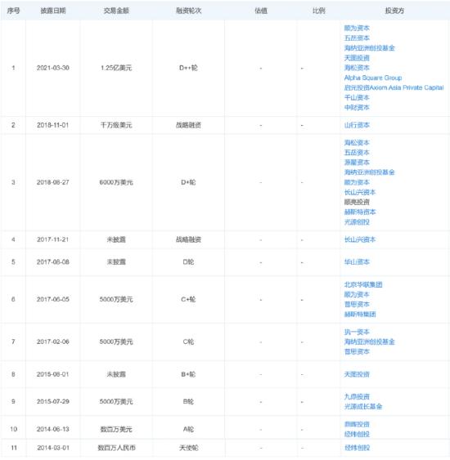The width and height of the screenshot is (450, 460).
Task: Open Alpha Square Group investor link
Action: [373, 78]
